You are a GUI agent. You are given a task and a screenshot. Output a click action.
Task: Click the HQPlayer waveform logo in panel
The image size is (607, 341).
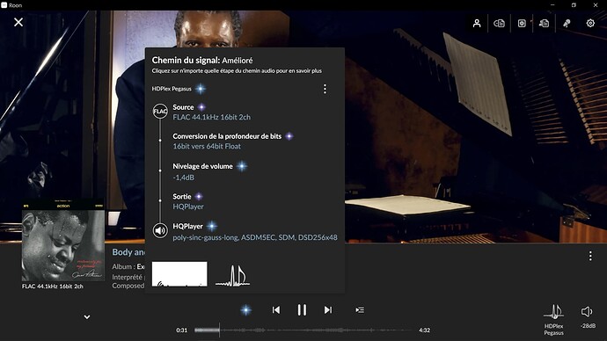click(x=232, y=276)
